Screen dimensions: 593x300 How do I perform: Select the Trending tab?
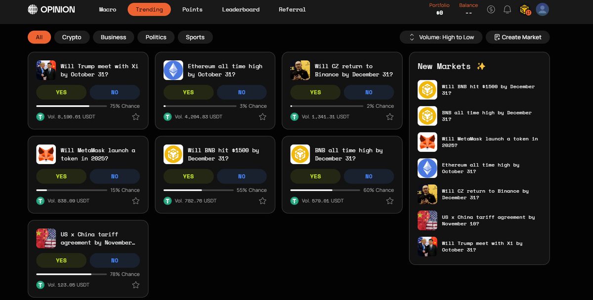149,9
